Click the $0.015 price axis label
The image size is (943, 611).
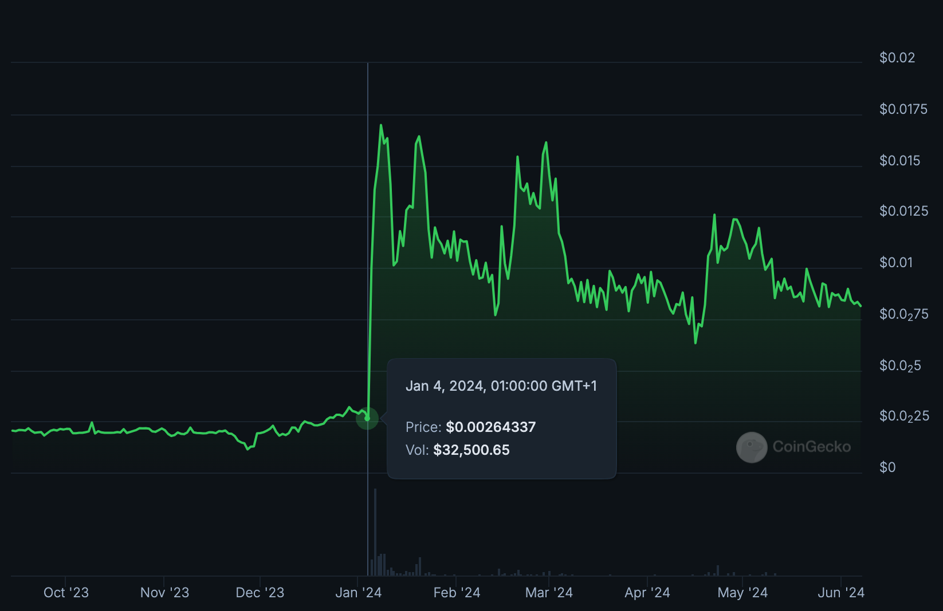899,161
